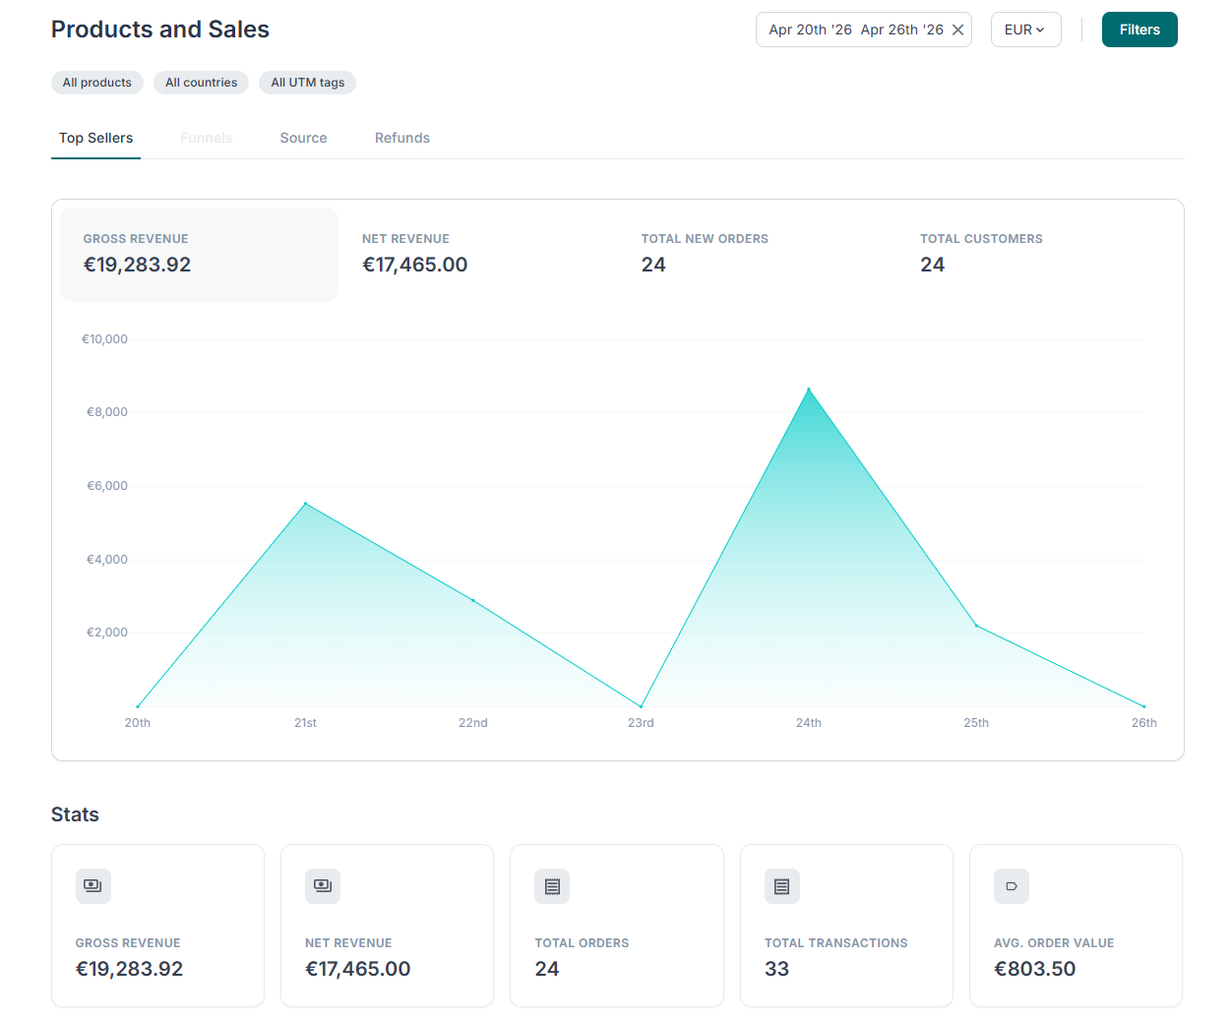The image size is (1231, 1020).
Task: Select the Top Sellers tab
Action: (x=95, y=138)
